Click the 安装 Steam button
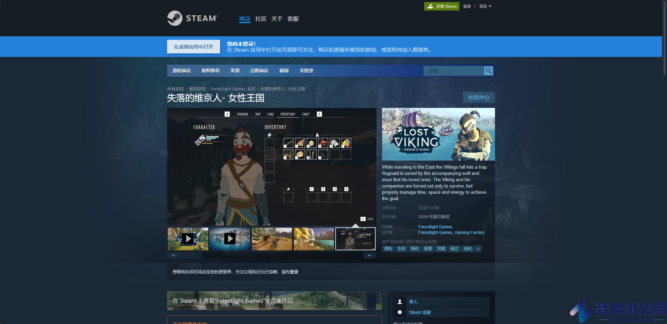Viewport: 667px width, 324px height. (x=442, y=6)
